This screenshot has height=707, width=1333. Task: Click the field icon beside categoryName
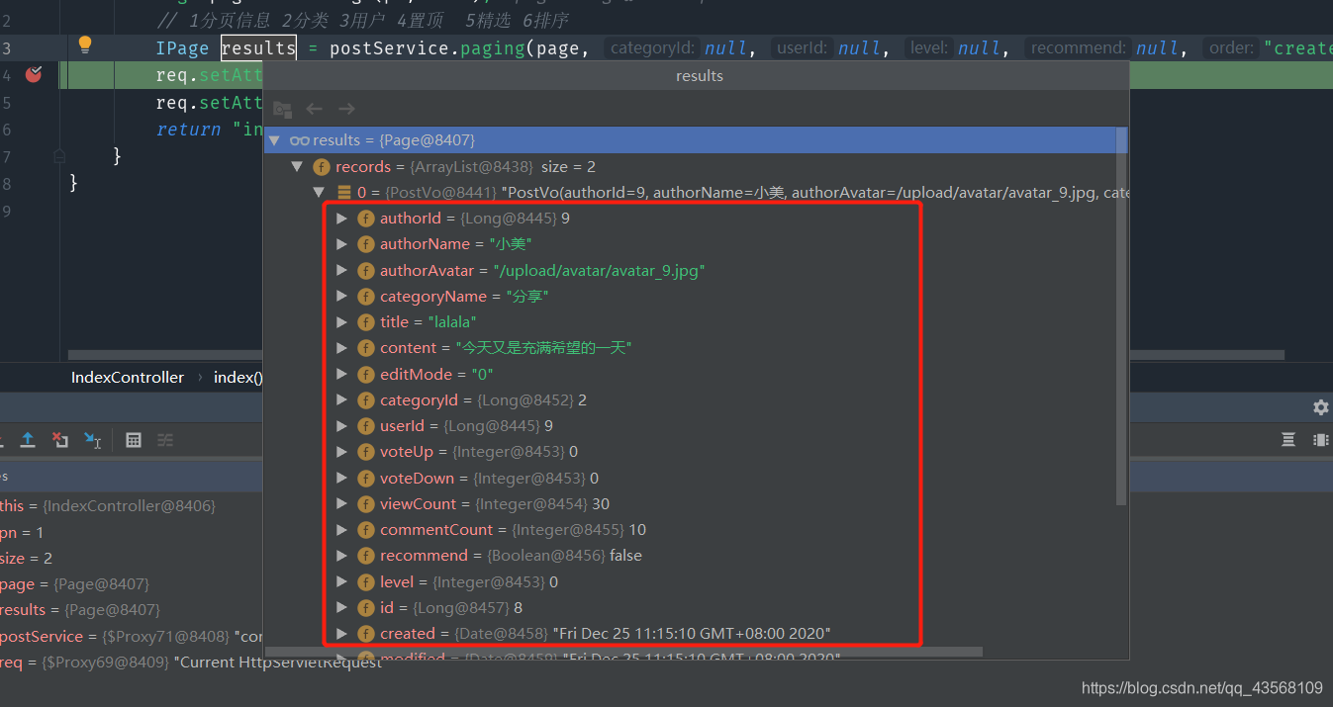[365, 297]
